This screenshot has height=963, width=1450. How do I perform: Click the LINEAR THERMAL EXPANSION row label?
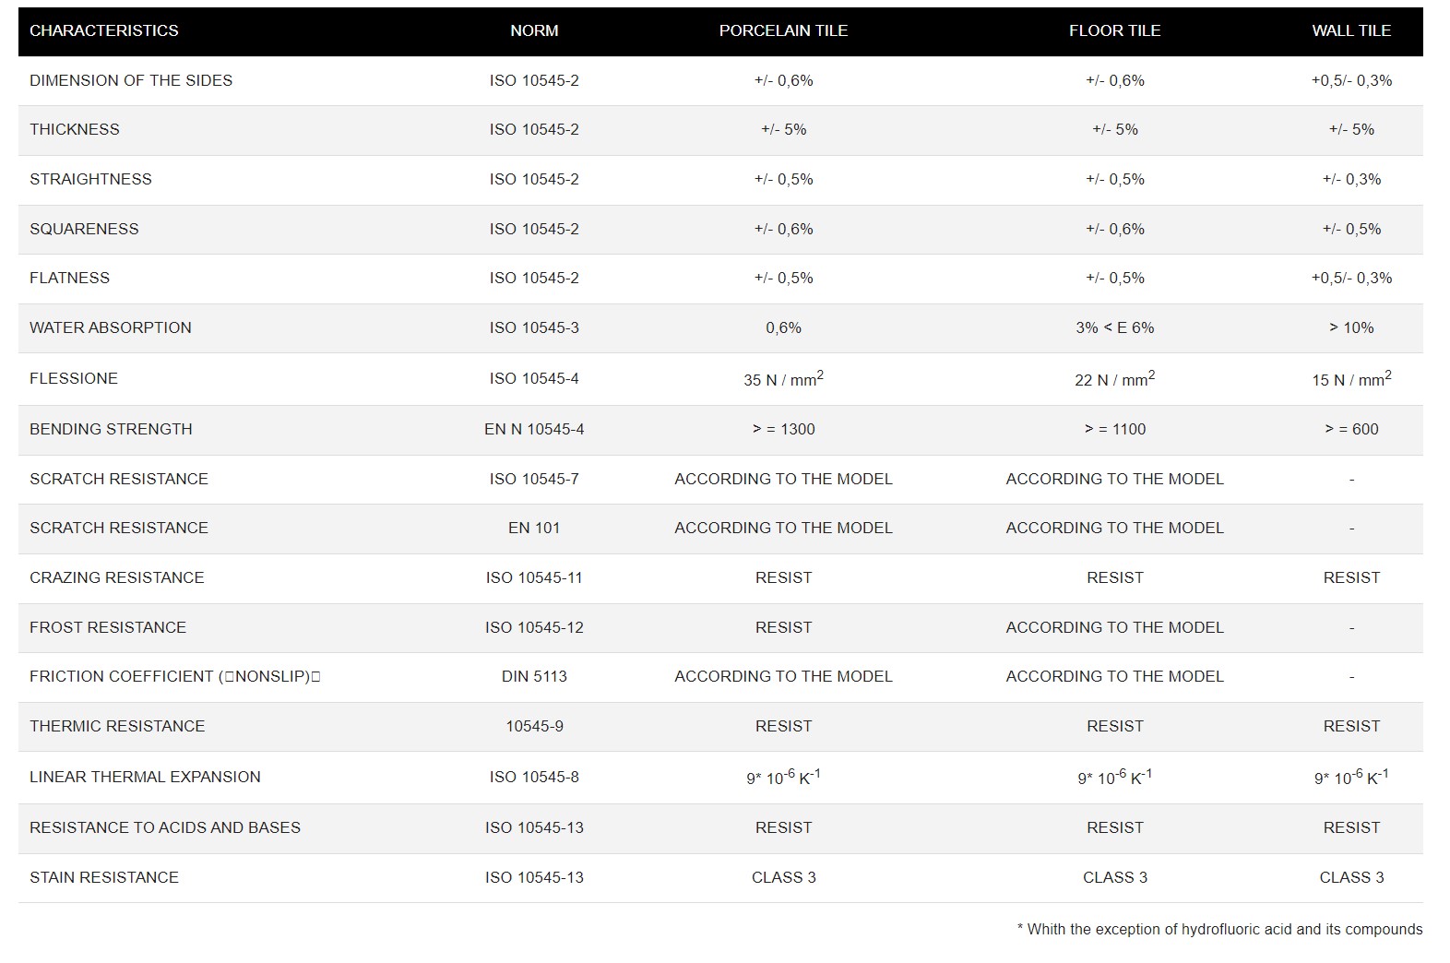145,777
